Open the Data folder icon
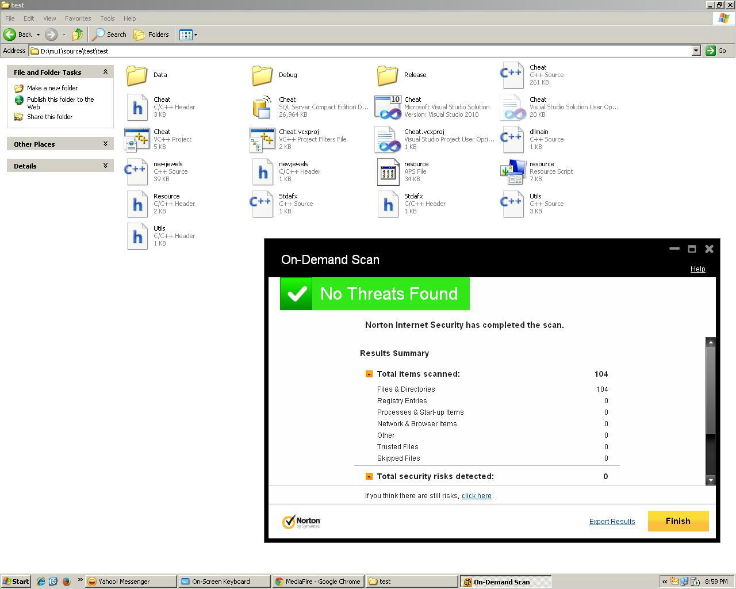Image resolution: width=736 pixels, height=589 pixels. 137,75
